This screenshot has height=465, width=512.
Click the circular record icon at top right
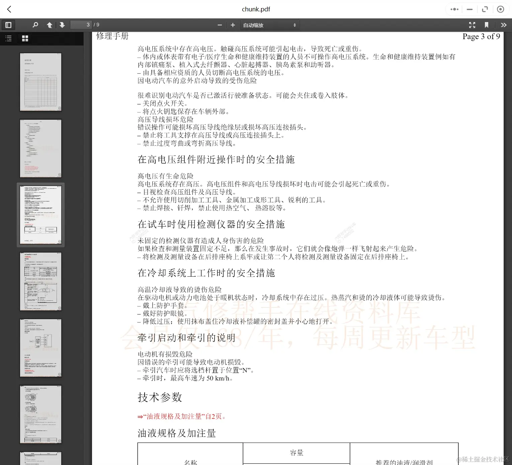point(500,9)
